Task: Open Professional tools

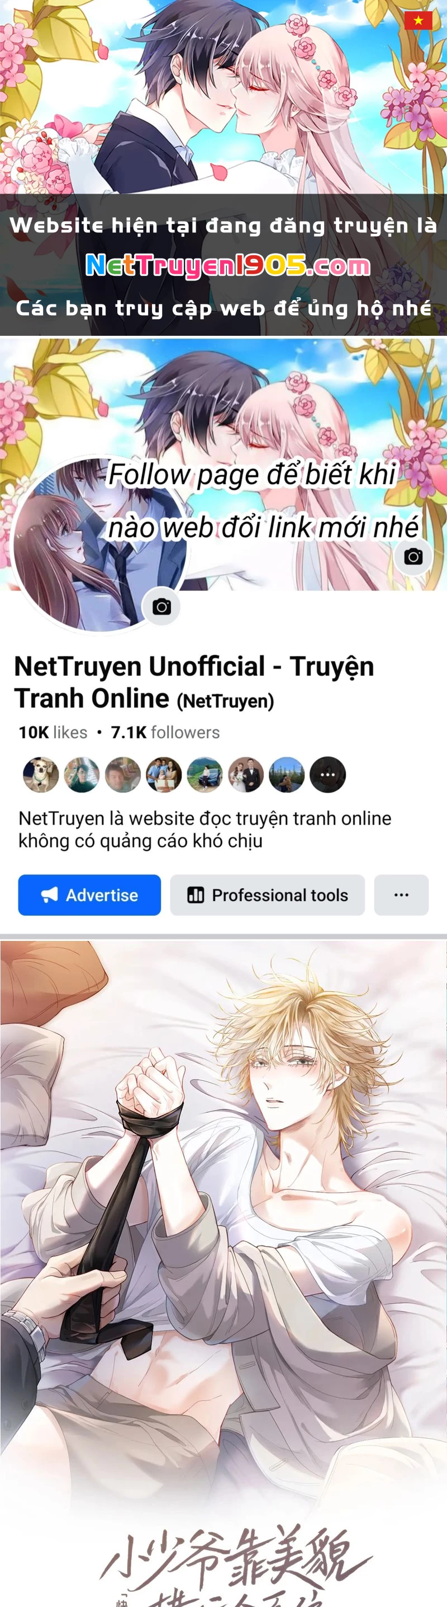Action: pyautogui.click(x=268, y=895)
